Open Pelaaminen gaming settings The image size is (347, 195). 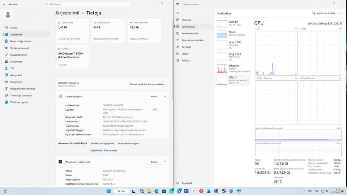pos(16,82)
